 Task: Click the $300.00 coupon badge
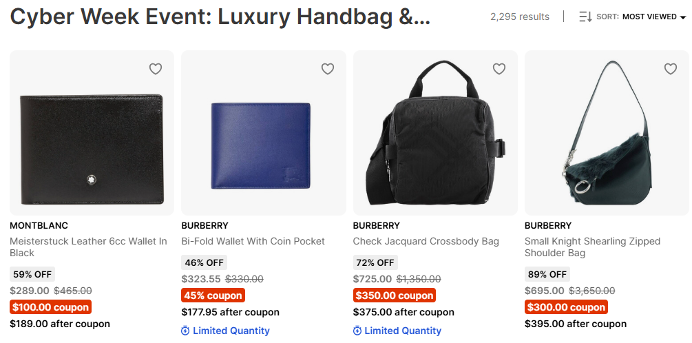[566, 307]
